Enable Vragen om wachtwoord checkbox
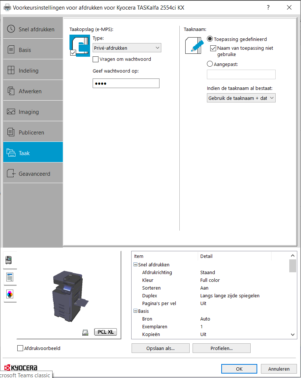Screen dimensions: 301x378 [x=96, y=59]
